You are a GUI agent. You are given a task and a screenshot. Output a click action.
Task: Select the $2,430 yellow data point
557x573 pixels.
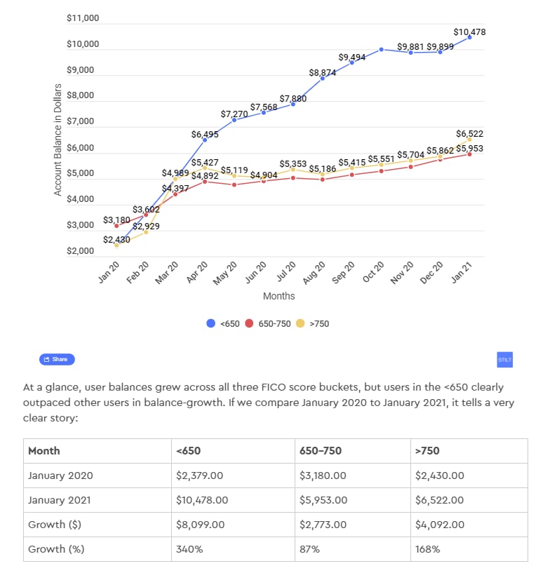click(116, 245)
